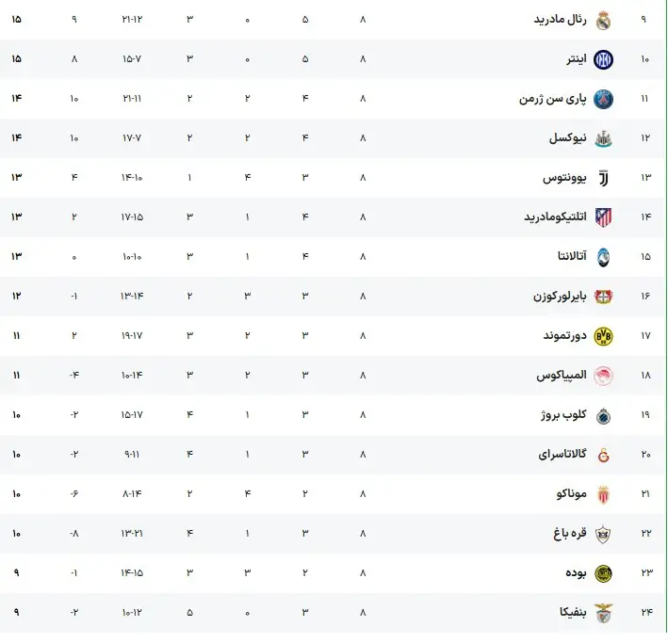Click Real Madrid's ۲۱-۱۲ goals cell
The width and height of the screenshot is (668, 643).
(x=132, y=20)
